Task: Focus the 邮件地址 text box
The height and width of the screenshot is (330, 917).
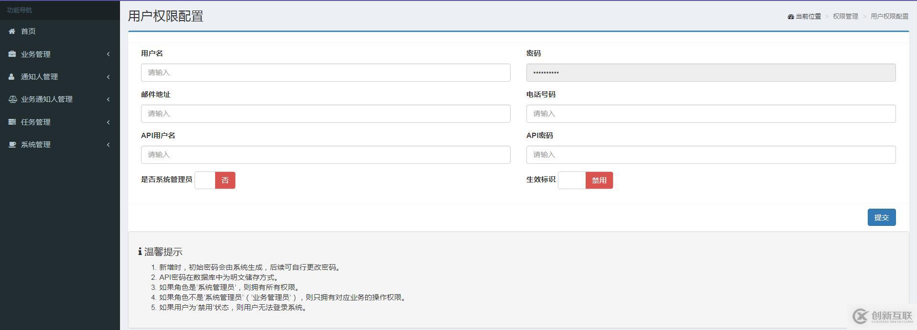Action: (325, 114)
